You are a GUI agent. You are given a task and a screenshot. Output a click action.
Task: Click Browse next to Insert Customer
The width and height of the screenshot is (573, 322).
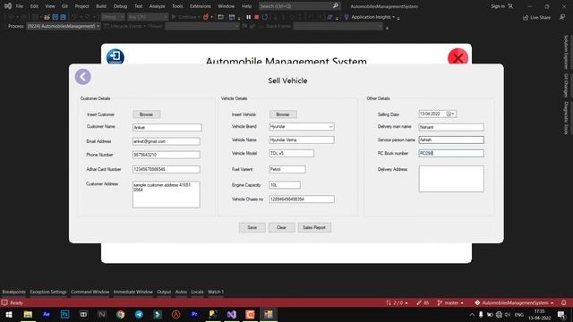(x=146, y=114)
